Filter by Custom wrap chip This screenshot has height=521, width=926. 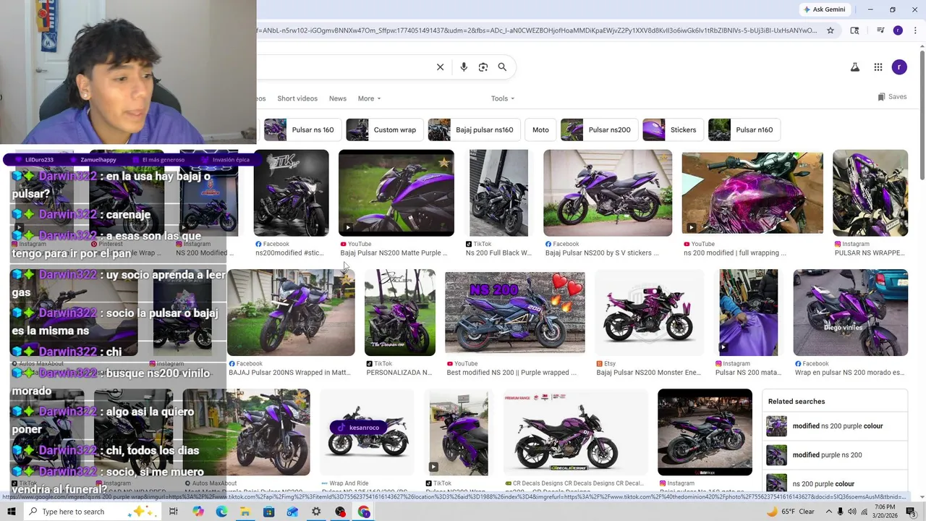coord(386,130)
